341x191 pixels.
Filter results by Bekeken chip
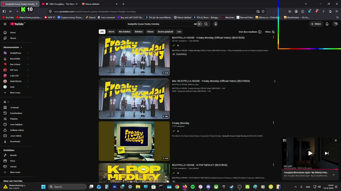click(x=139, y=32)
